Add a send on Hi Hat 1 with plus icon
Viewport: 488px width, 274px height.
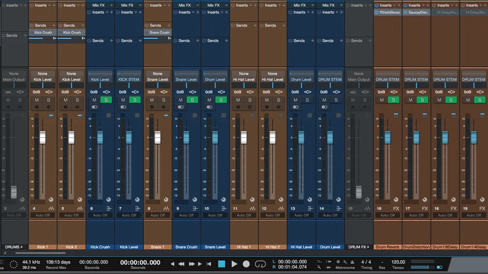(x=255, y=25)
